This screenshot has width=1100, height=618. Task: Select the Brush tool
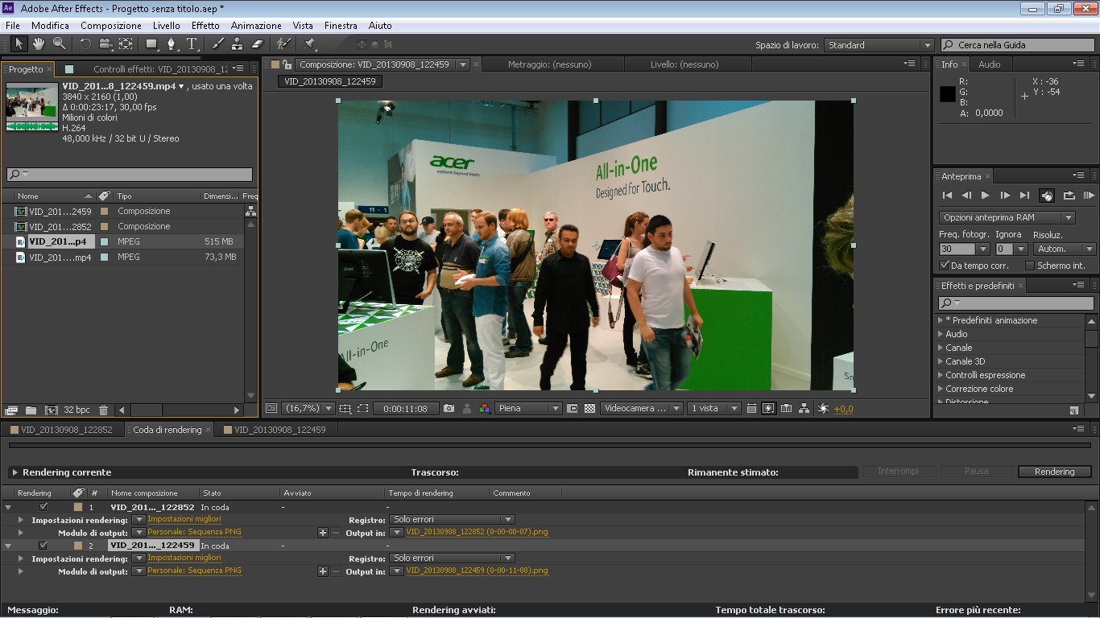click(x=218, y=44)
